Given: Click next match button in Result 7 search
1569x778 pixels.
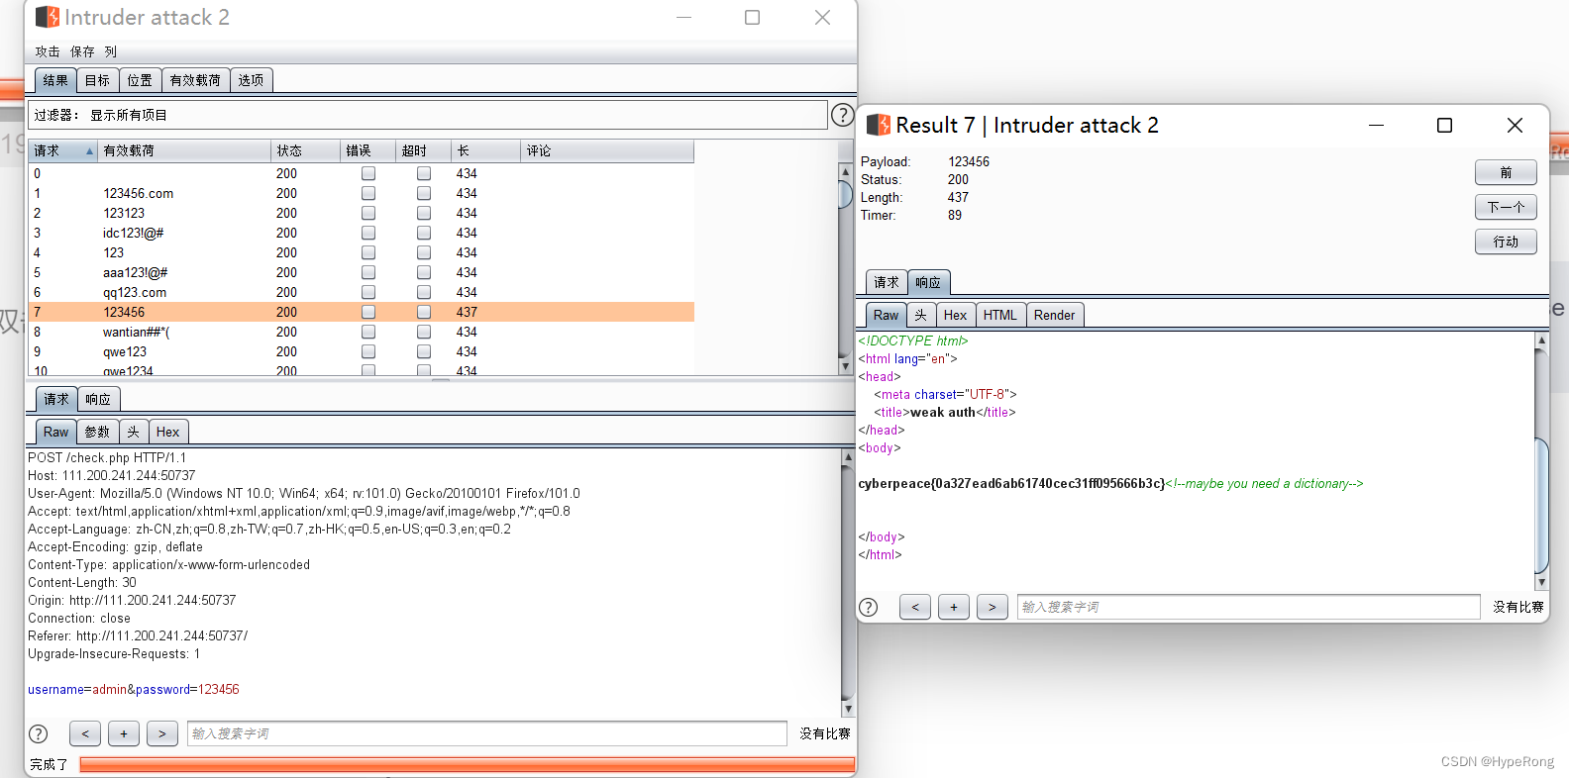Looking at the screenshot, I should [x=993, y=607].
